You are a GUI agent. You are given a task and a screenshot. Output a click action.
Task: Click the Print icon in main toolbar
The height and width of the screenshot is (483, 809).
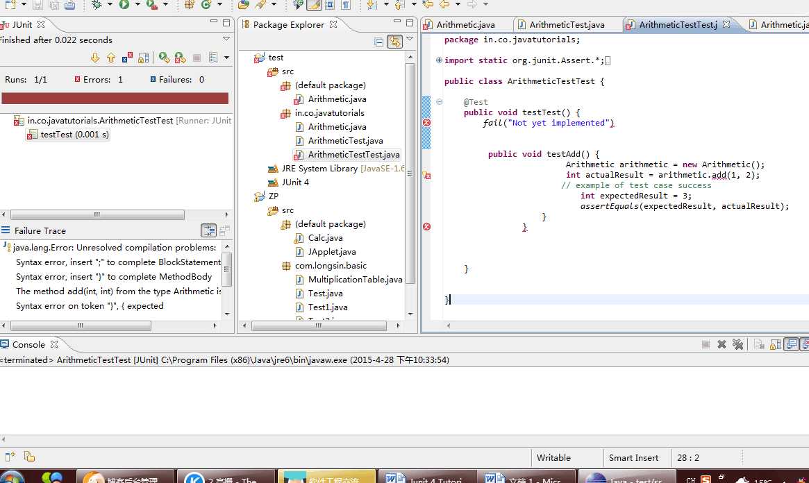click(x=69, y=5)
